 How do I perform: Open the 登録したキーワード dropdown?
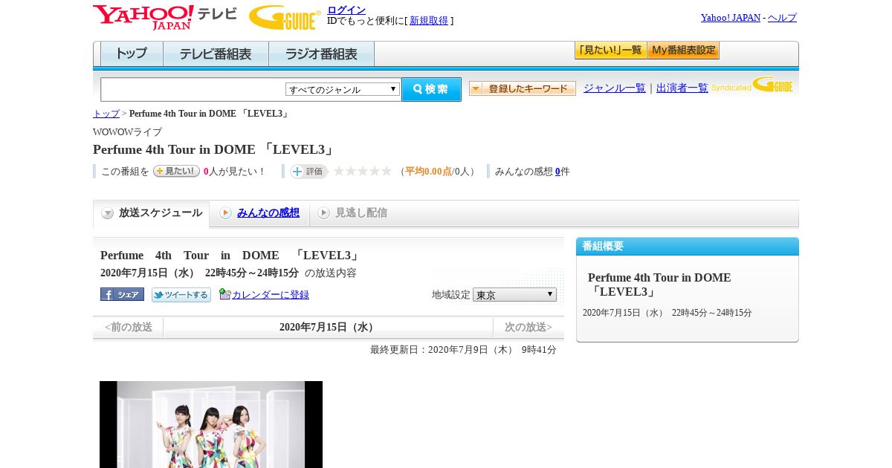(523, 88)
